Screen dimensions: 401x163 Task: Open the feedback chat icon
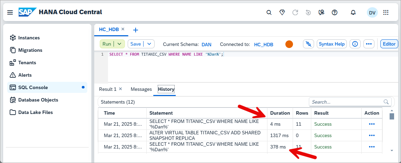pyautogui.click(x=322, y=12)
